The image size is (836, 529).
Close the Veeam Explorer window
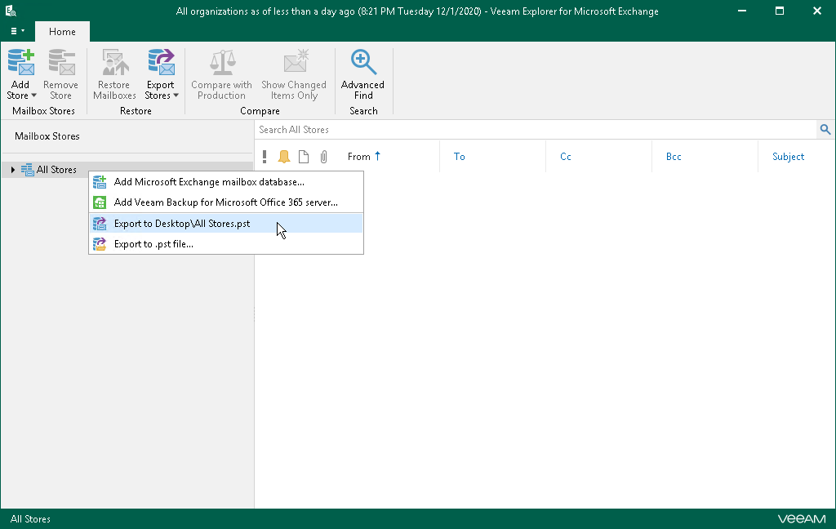816,11
